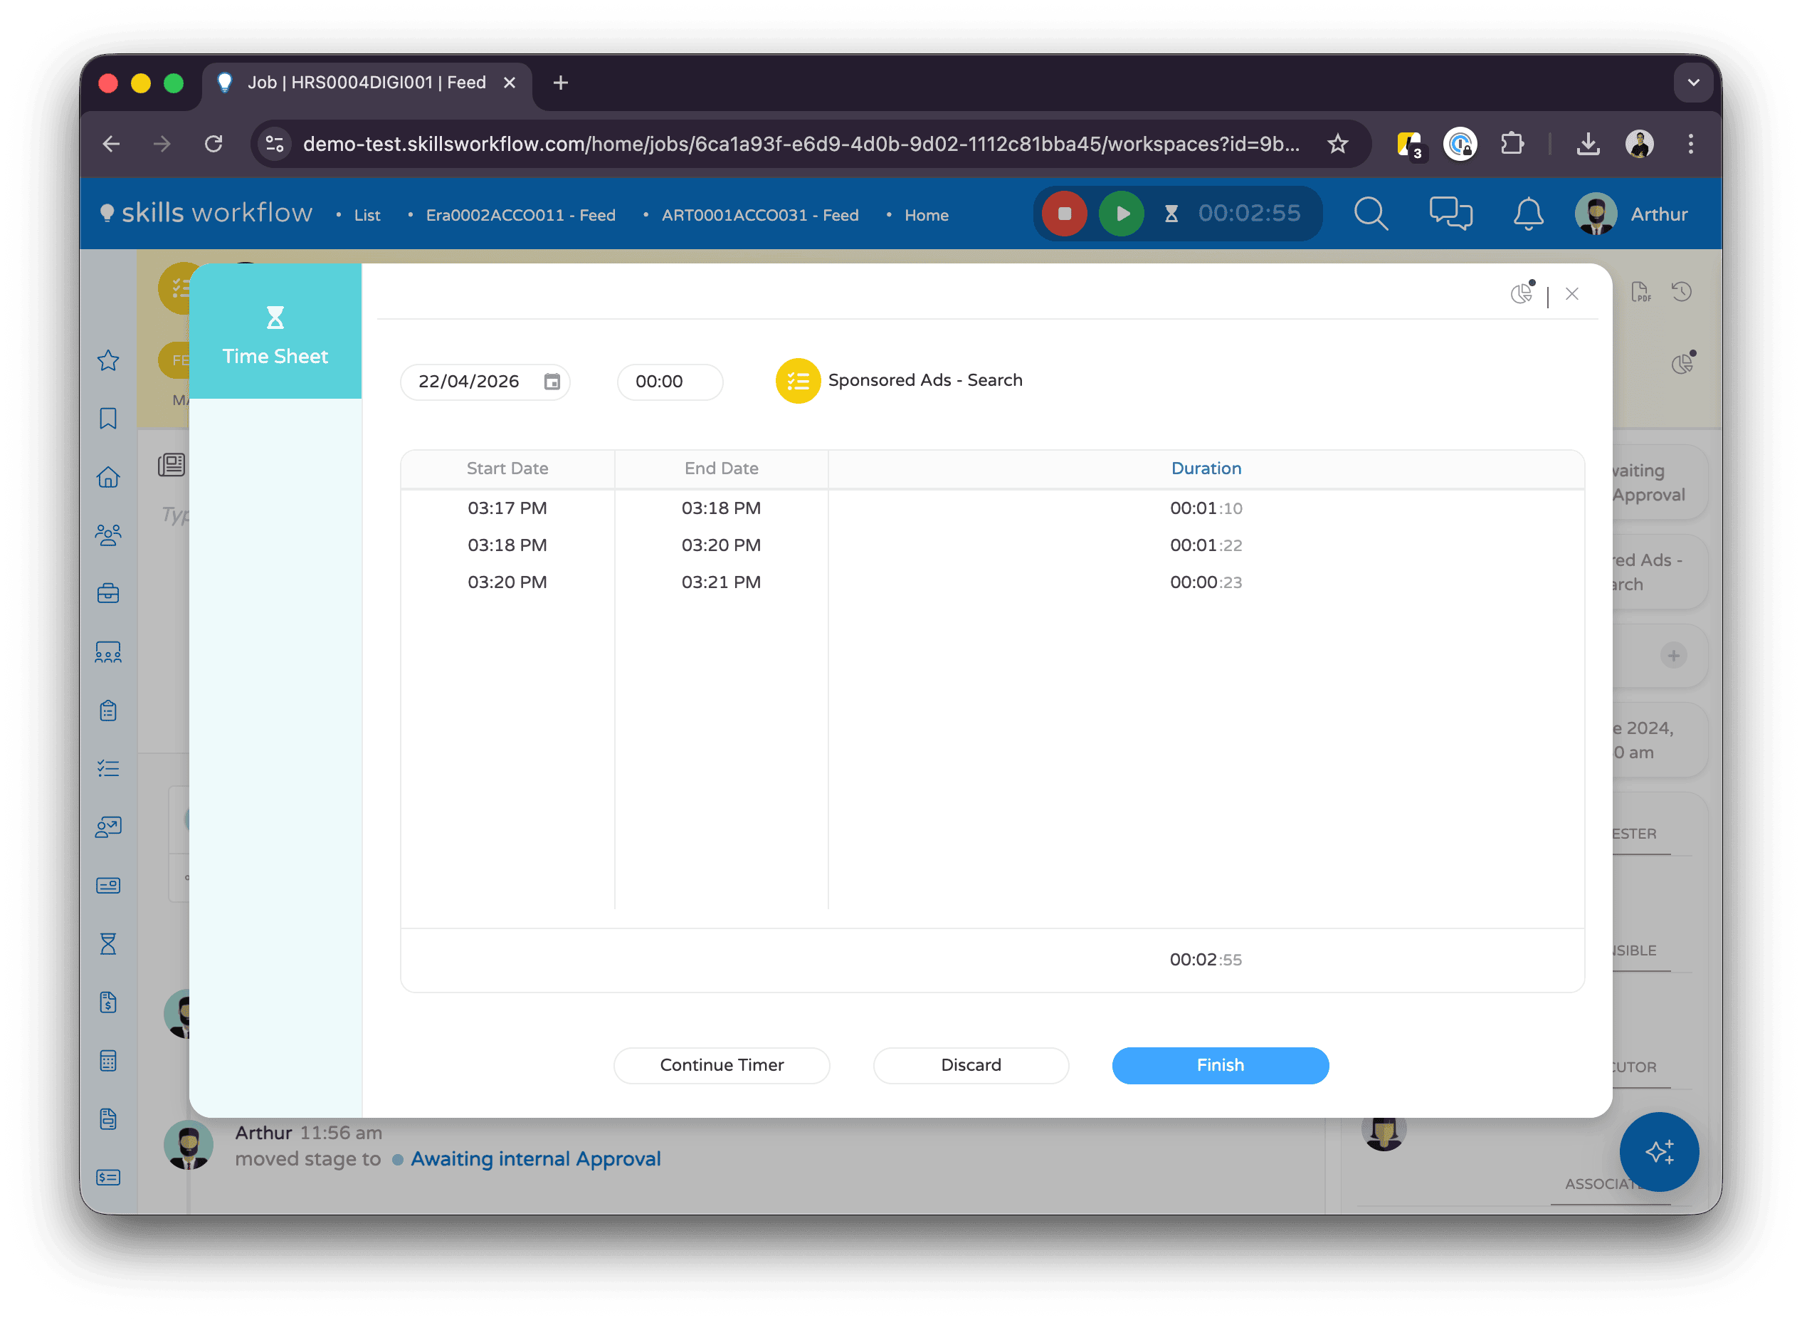Open the chat messages icon
This screenshot has width=1802, height=1320.
click(1450, 214)
